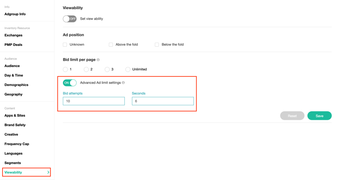Select bid limit 2 radio button

86,70
